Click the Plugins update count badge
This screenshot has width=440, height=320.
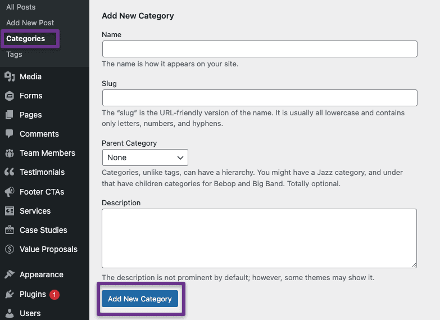pos(55,294)
